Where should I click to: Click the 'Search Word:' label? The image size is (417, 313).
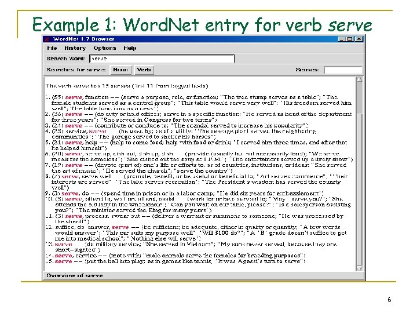[x=66, y=59]
